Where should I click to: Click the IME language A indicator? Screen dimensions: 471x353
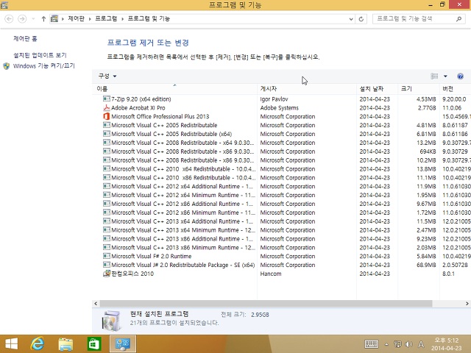[421, 344]
